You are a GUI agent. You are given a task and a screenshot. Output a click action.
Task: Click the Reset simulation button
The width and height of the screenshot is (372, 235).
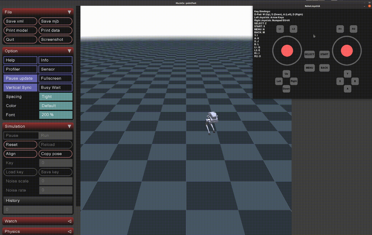click(x=20, y=145)
